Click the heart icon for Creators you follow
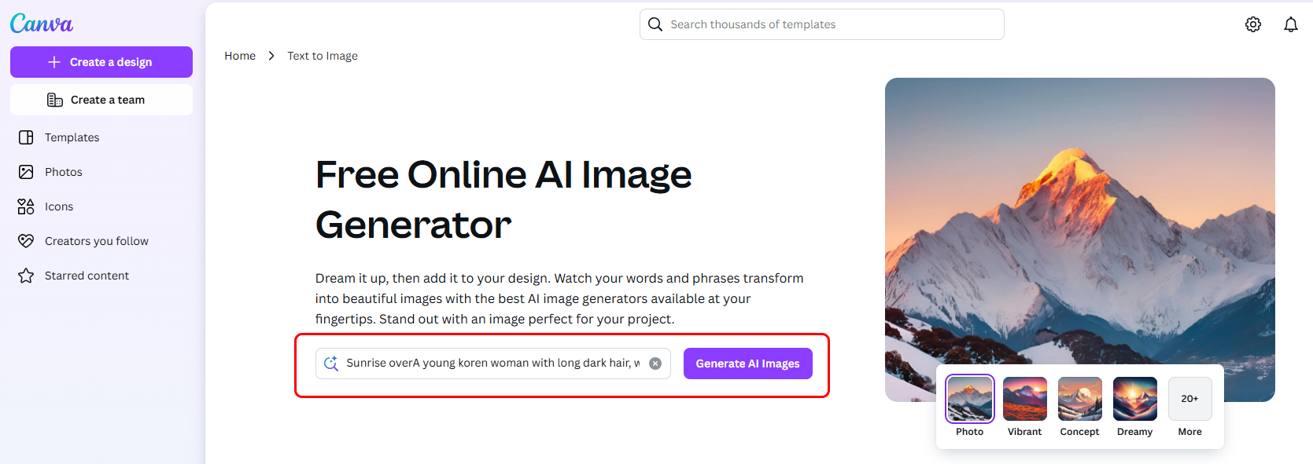Screen dimensions: 1313x464 pos(26,241)
